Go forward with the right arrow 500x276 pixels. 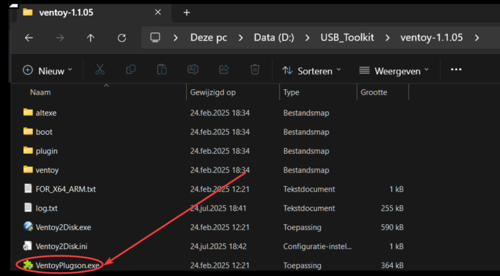59,38
